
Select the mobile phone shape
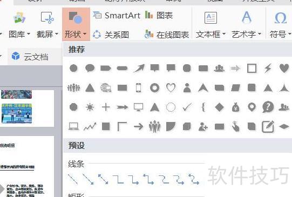[138, 87]
